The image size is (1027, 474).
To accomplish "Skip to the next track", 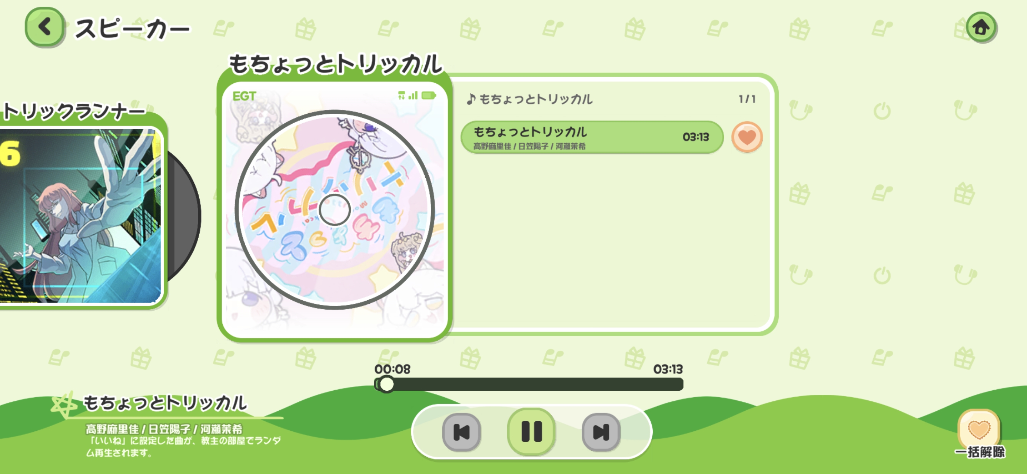I will (x=601, y=433).
